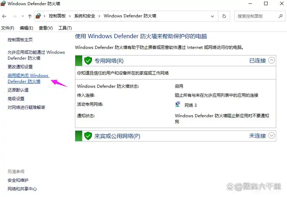Select Windows Defender 防火墙 breadcrumb
The height and width of the screenshot is (197, 287).
(130, 16)
